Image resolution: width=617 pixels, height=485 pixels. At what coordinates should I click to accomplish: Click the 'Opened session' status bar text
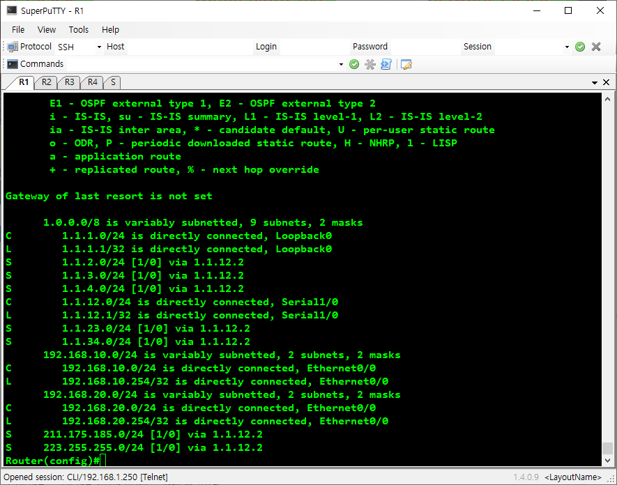point(86,477)
